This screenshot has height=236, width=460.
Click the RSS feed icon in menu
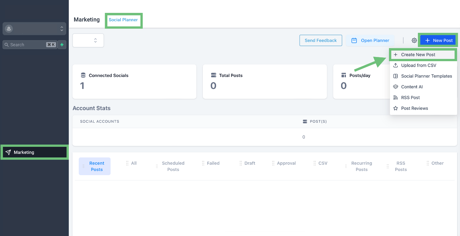coord(396,98)
